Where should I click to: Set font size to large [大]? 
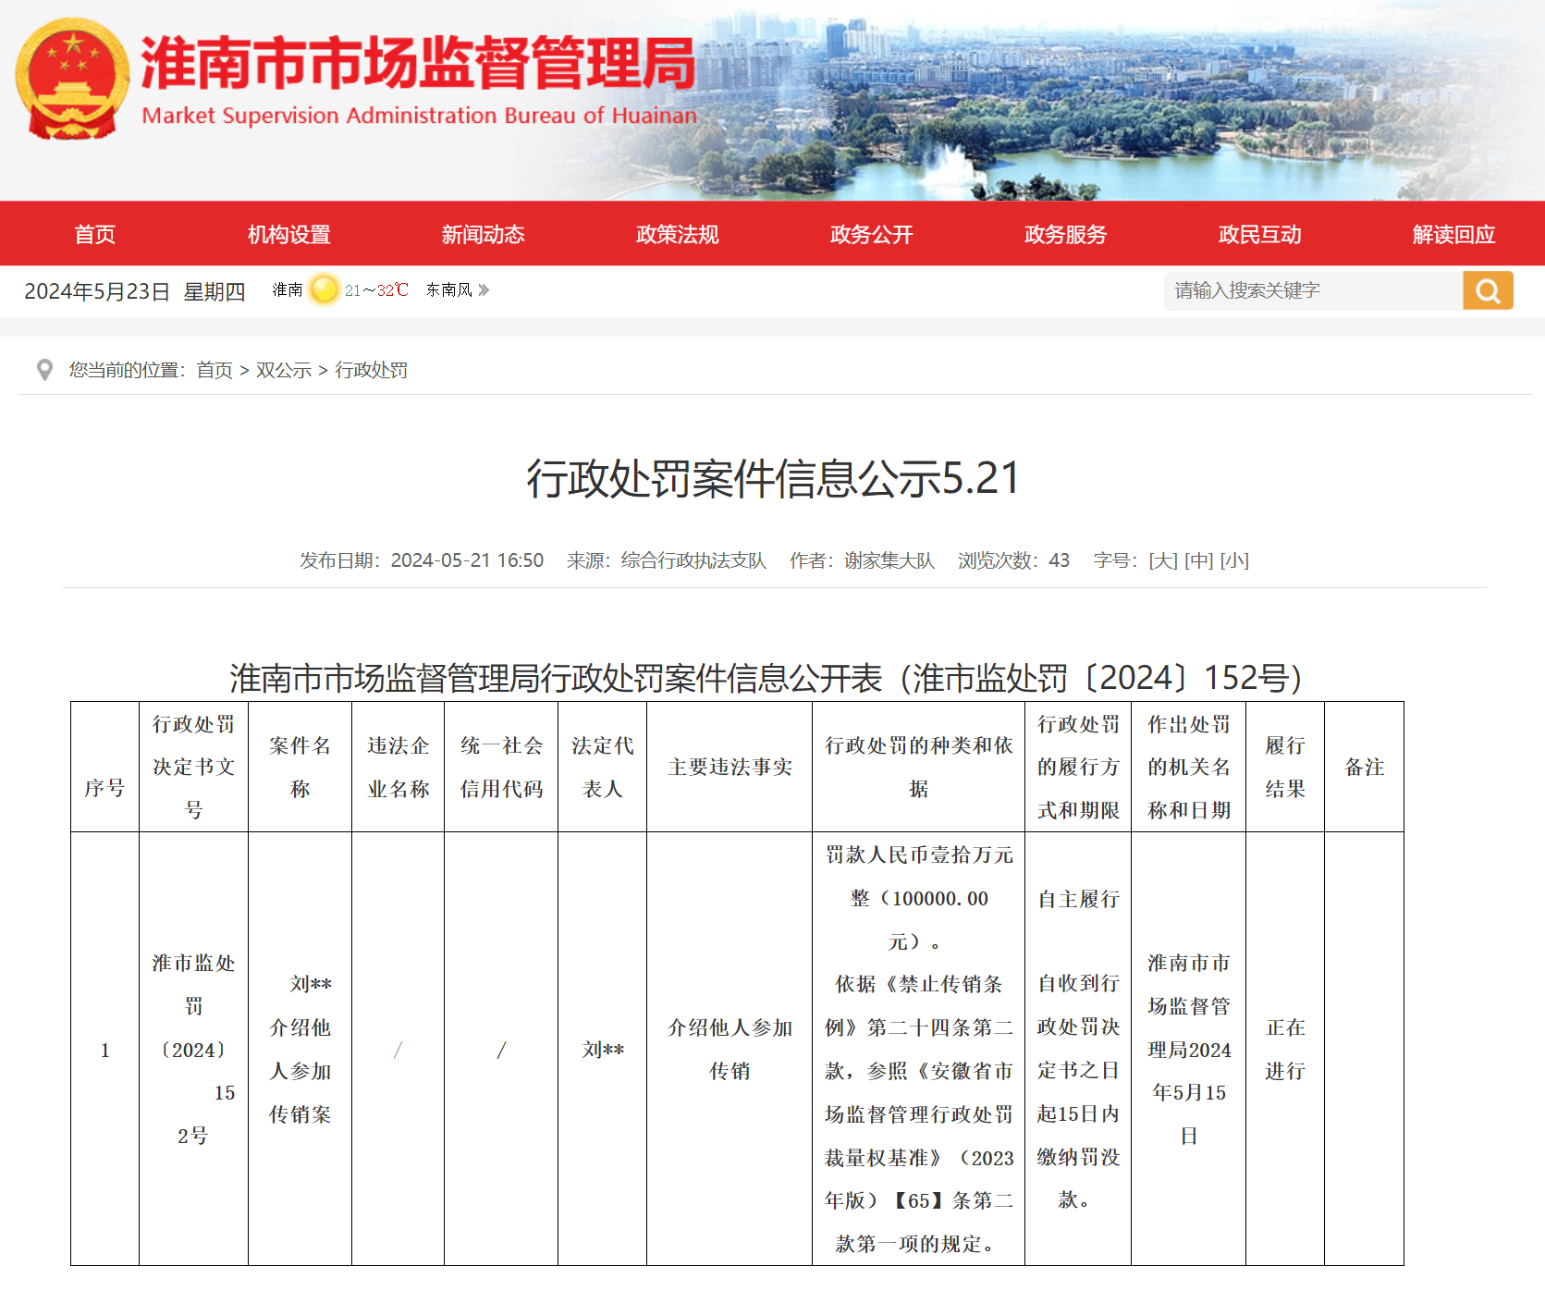coord(1162,560)
